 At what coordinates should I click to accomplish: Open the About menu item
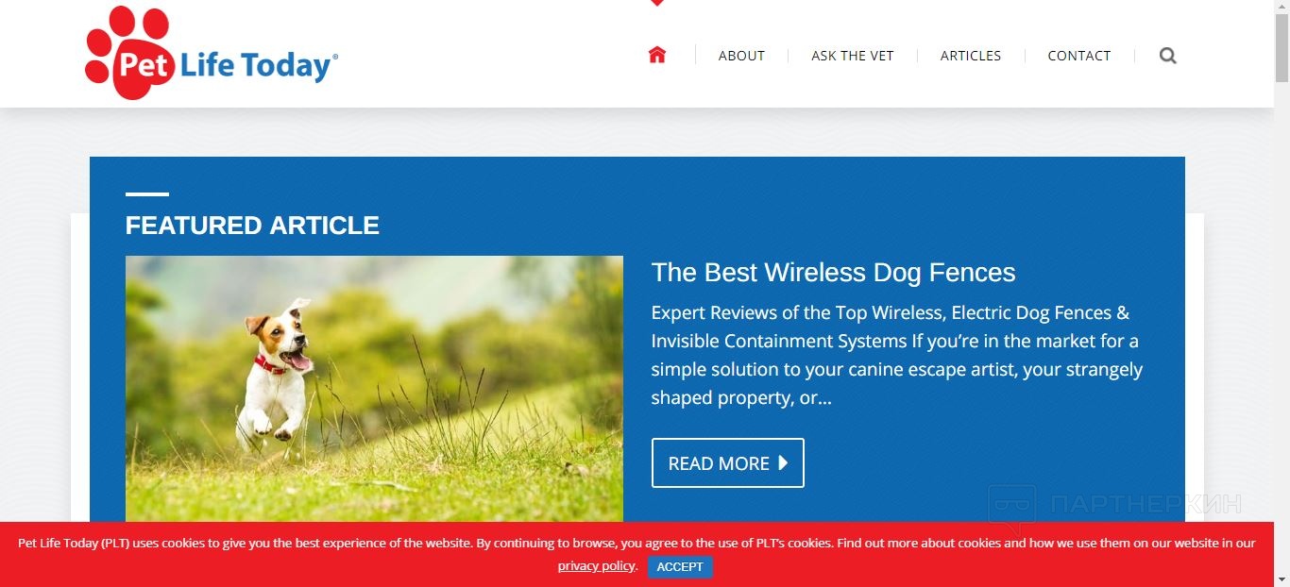click(x=741, y=56)
